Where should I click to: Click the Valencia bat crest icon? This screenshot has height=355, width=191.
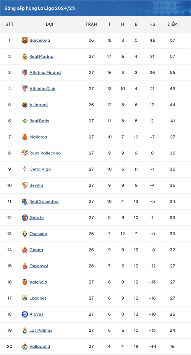pos(25,282)
